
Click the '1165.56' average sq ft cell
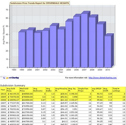(x=73, y=103)
